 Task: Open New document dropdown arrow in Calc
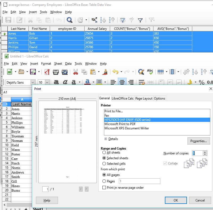click(x=15, y=72)
